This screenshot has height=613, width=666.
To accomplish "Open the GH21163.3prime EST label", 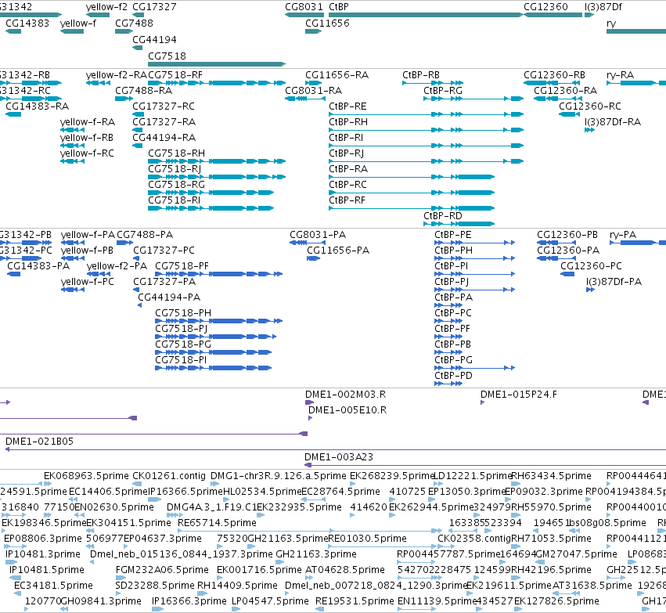I will tap(316, 554).
